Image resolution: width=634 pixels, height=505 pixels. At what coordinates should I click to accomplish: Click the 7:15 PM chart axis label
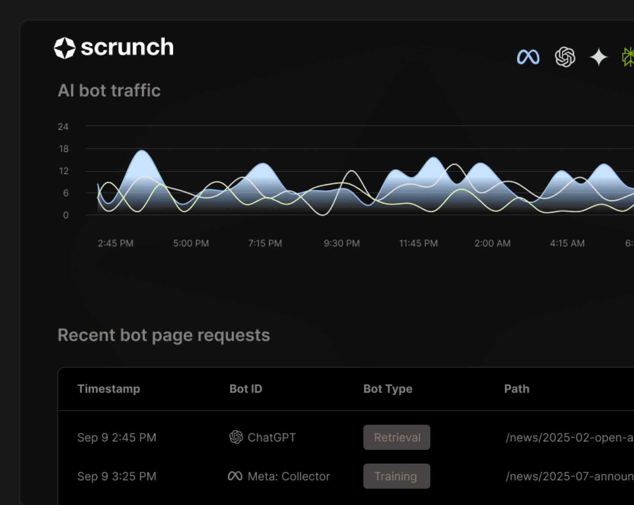(x=265, y=243)
